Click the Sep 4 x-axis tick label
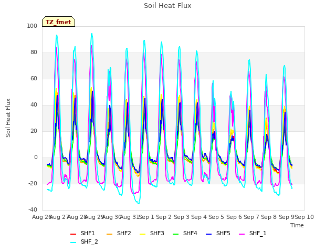This screenshot has width=336, height=252. click(x=199, y=217)
